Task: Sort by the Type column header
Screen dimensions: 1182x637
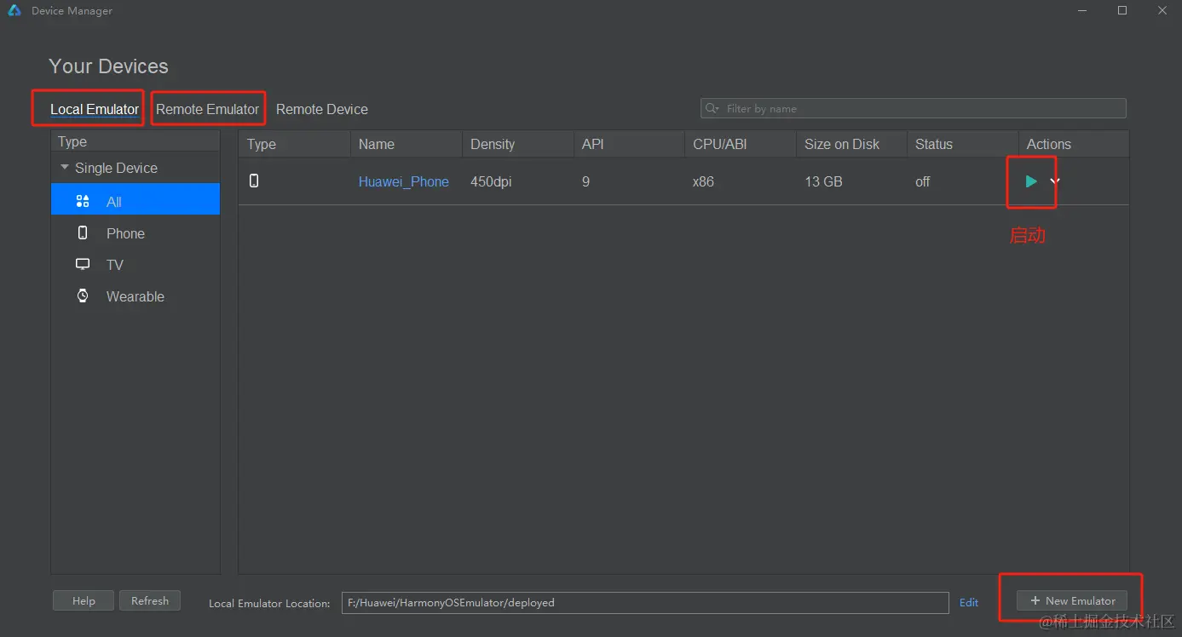Action: click(295, 144)
